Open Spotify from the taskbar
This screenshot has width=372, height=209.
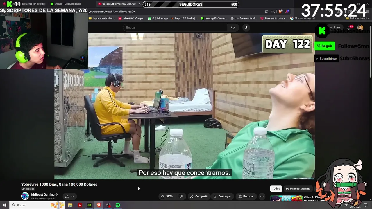[118, 205]
